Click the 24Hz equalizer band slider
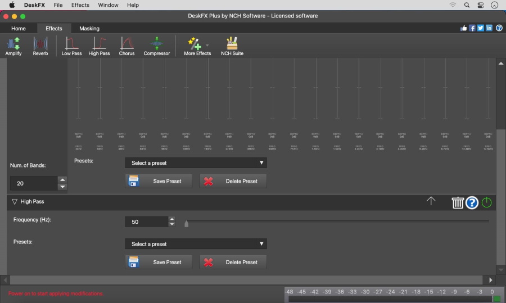This screenshot has height=303, width=506. click(x=78, y=89)
